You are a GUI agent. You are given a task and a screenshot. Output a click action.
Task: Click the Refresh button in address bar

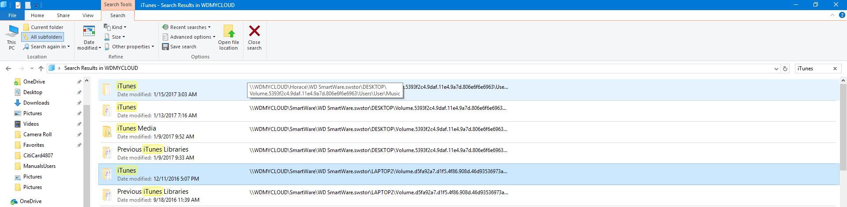click(785, 69)
